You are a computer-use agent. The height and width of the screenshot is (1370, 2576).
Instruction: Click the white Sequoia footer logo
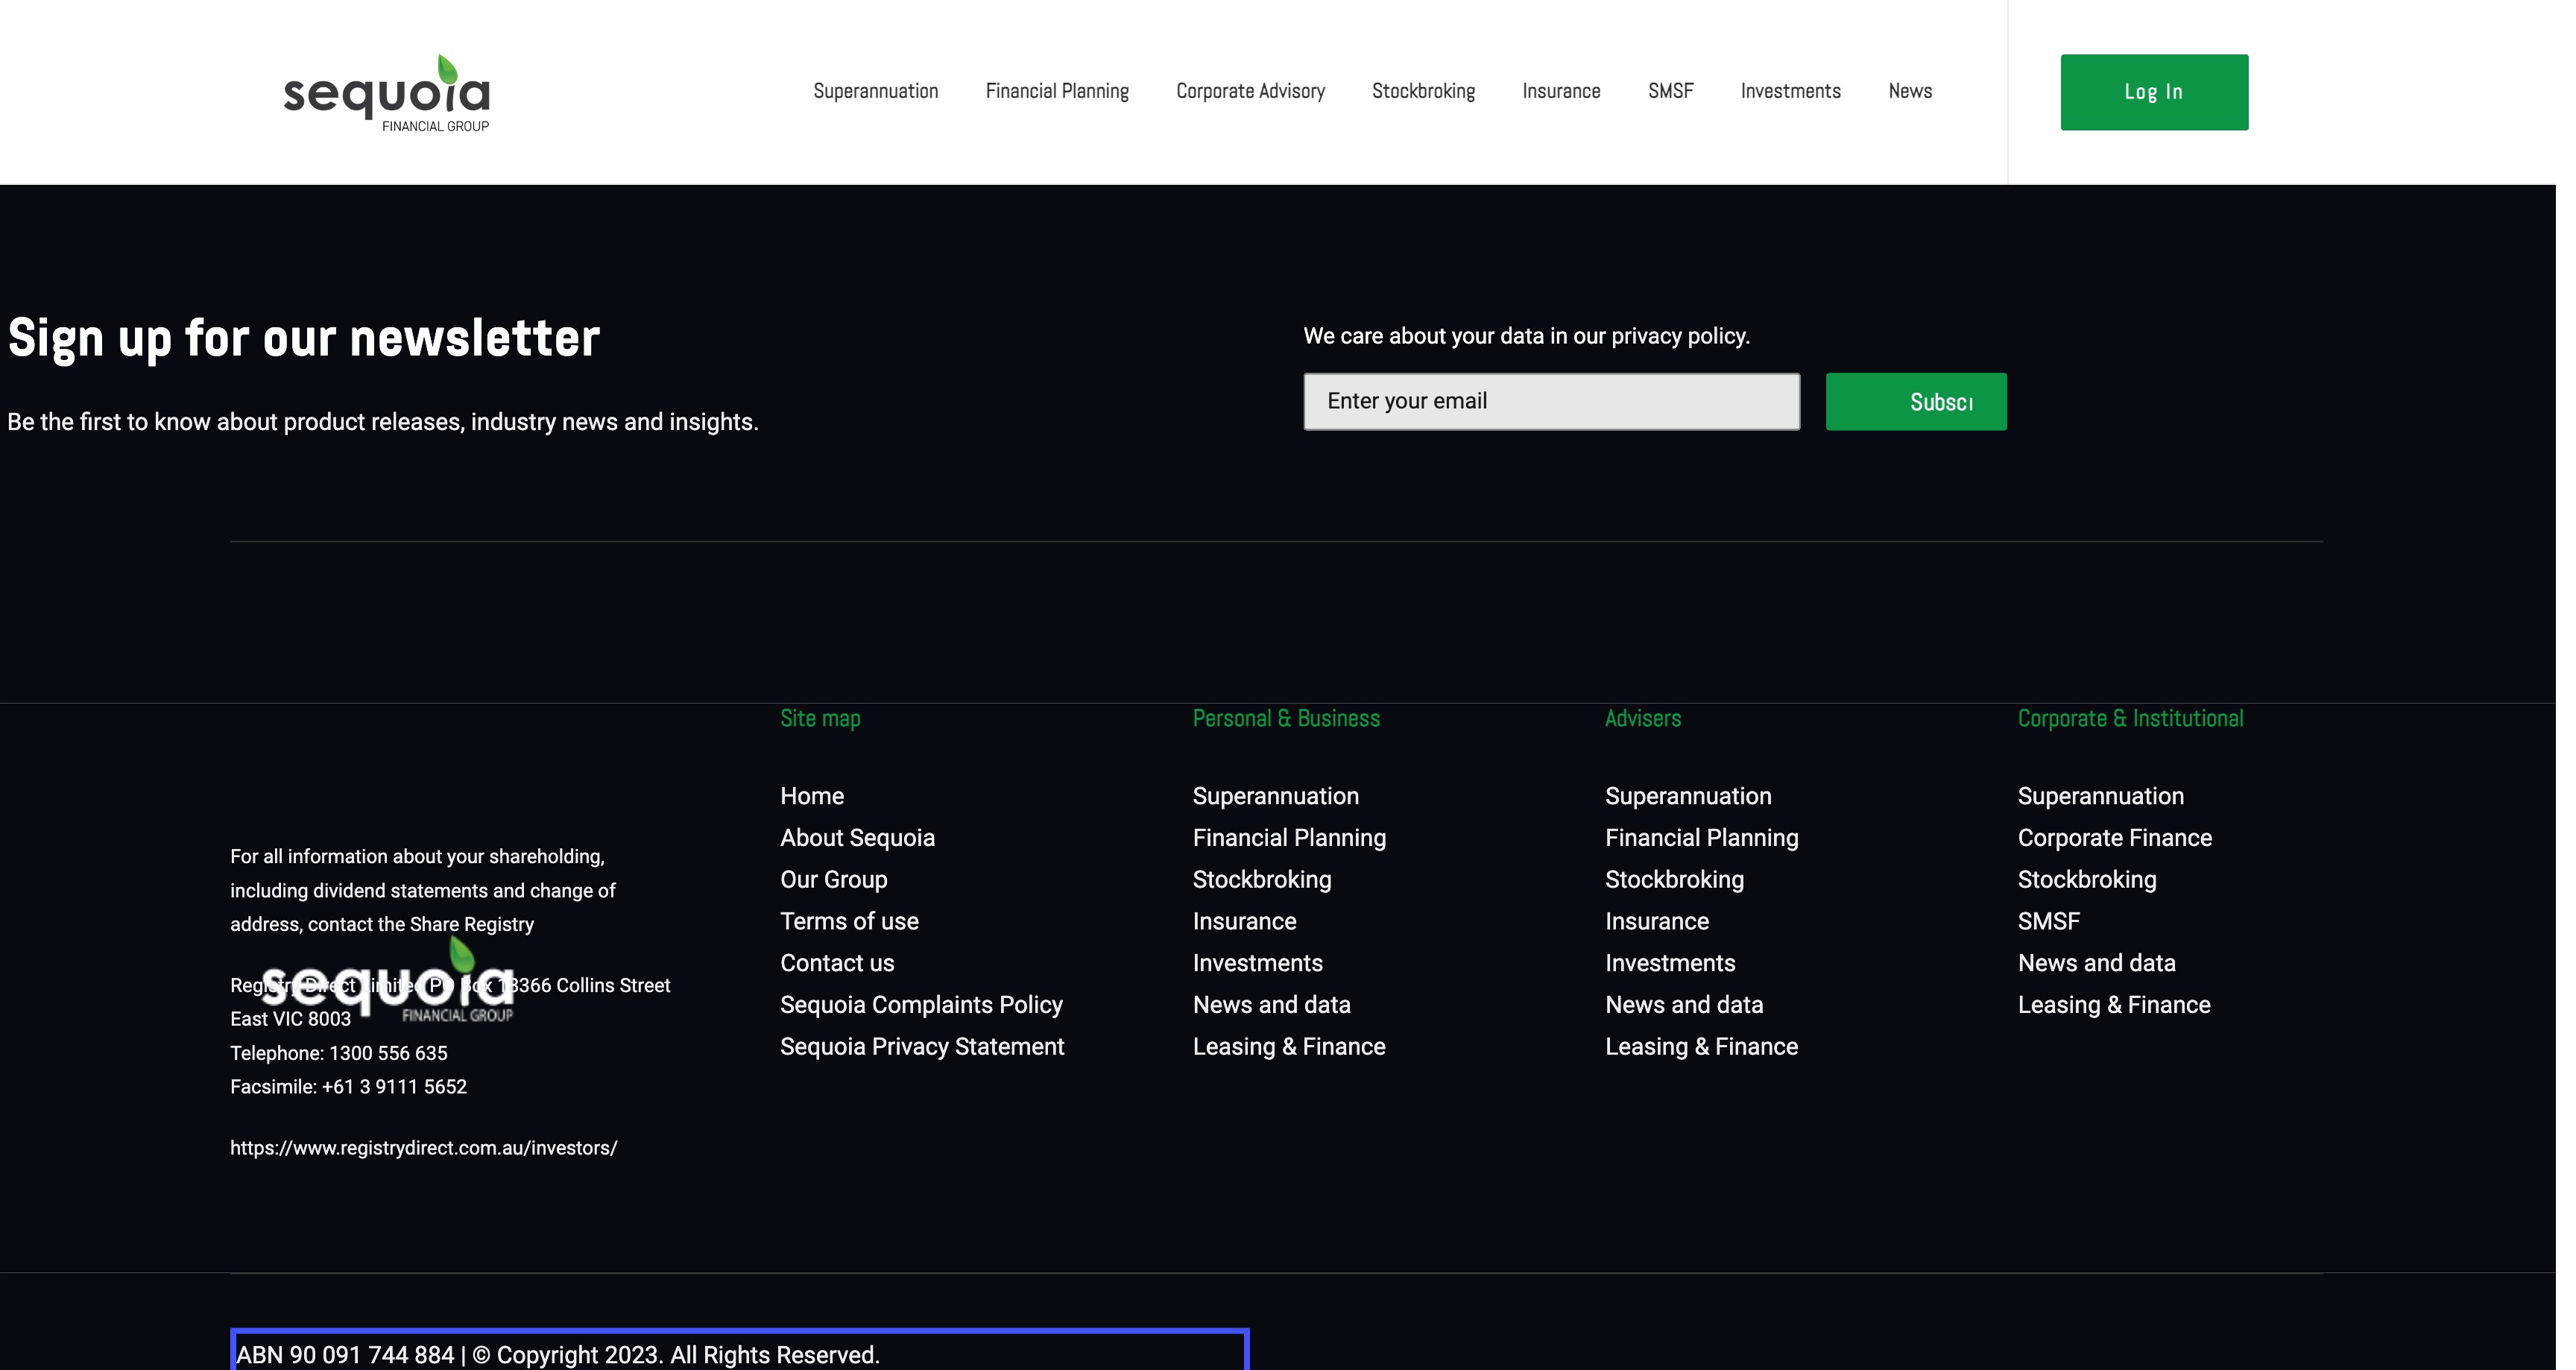pyautogui.click(x=388, y=985)
